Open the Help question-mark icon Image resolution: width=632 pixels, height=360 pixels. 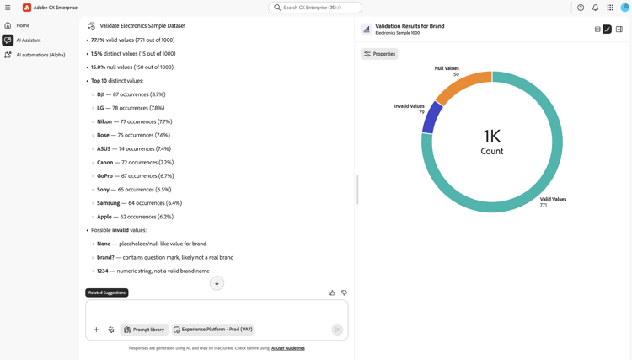(581, 8)
